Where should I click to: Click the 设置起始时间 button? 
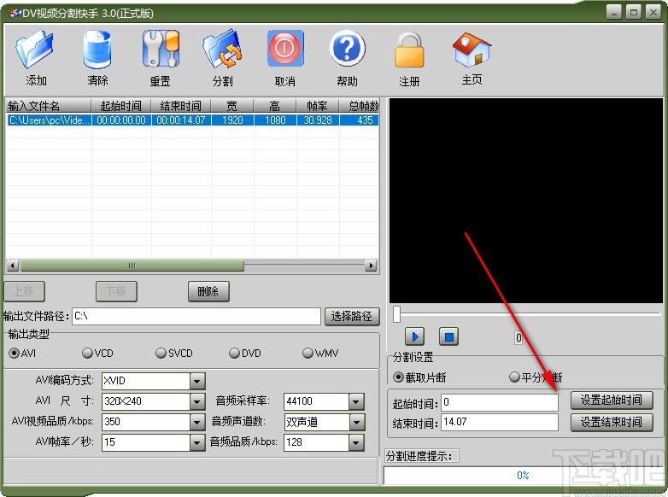coord(611,401)
